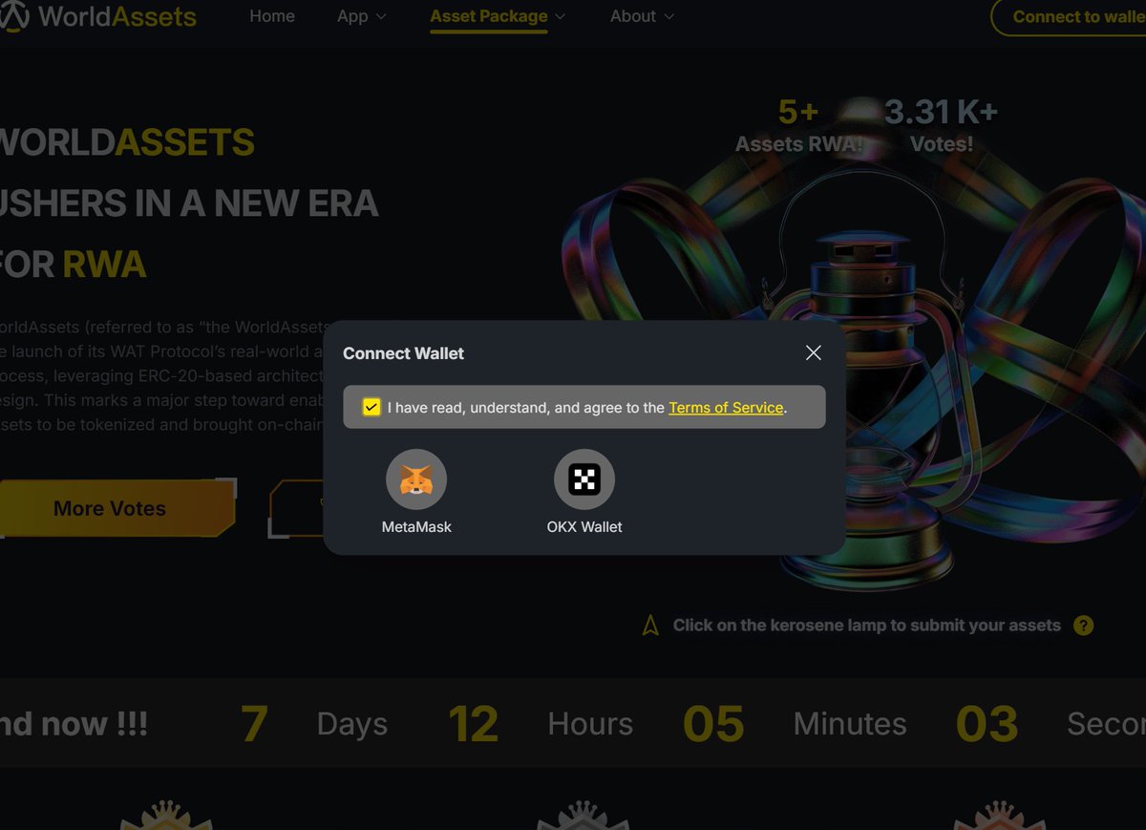Viewport: 1146px width, 830px height.
Task: Open the Terms of Service link
Action: [x=726, y=408]
